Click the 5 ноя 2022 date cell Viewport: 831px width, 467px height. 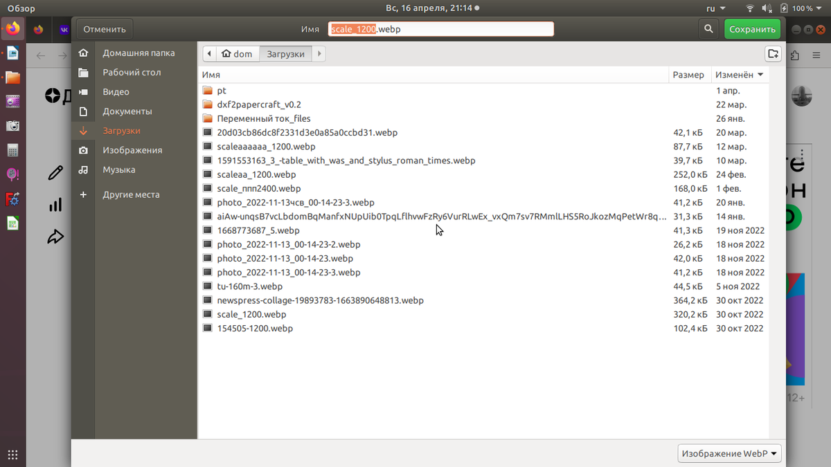(x=738, y=286)
